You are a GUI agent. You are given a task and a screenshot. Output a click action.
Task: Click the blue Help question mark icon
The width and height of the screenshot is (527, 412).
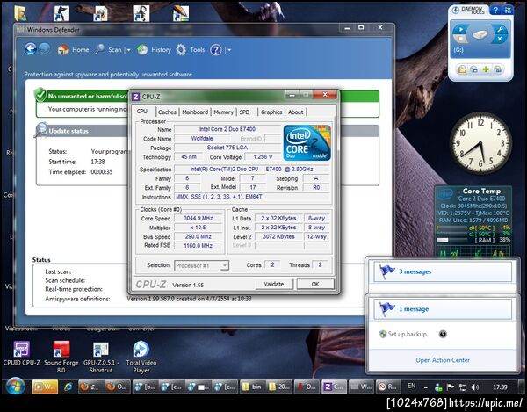point(216,50)
